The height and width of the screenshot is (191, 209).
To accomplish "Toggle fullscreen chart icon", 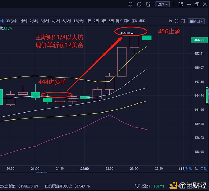I will (177, 21).
